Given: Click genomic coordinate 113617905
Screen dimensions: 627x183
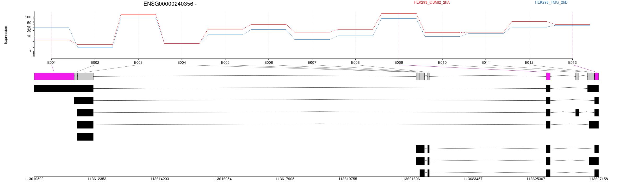Looking at the screenshot, I should click(285, 179).
